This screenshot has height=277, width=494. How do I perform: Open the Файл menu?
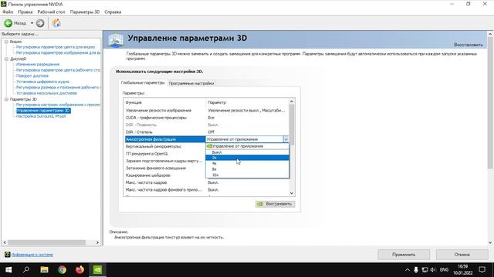(8, 12)
